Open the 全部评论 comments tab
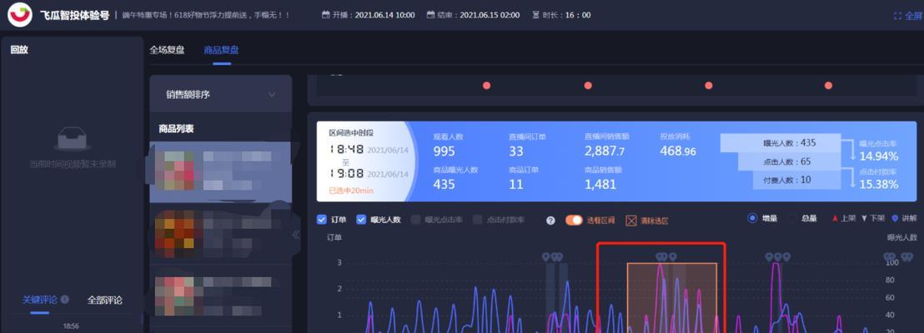This screenshot has width=924, height=333. pos(105,300)
